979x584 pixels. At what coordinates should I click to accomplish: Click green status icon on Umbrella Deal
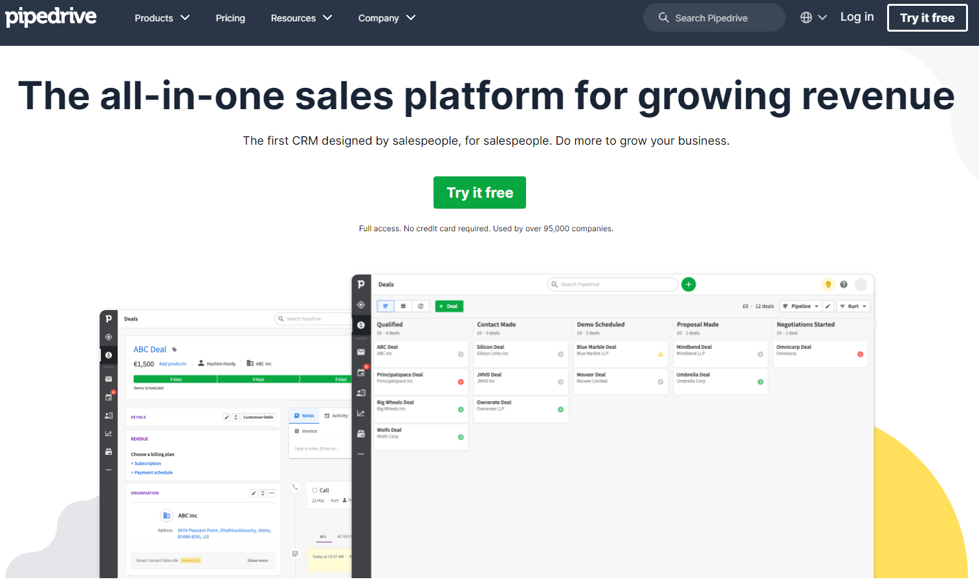(x=760, y=382)
